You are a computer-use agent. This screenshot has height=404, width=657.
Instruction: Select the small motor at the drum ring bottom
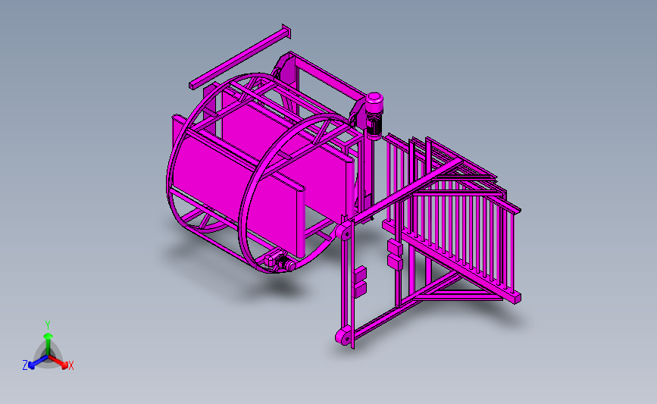pyautogui.click(x=280, y=262)
